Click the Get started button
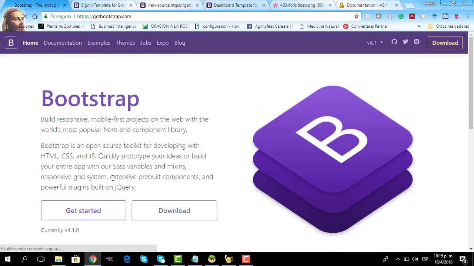Image resolution: width=474 pixels, height=266 pixels. (x=83, y=210)
